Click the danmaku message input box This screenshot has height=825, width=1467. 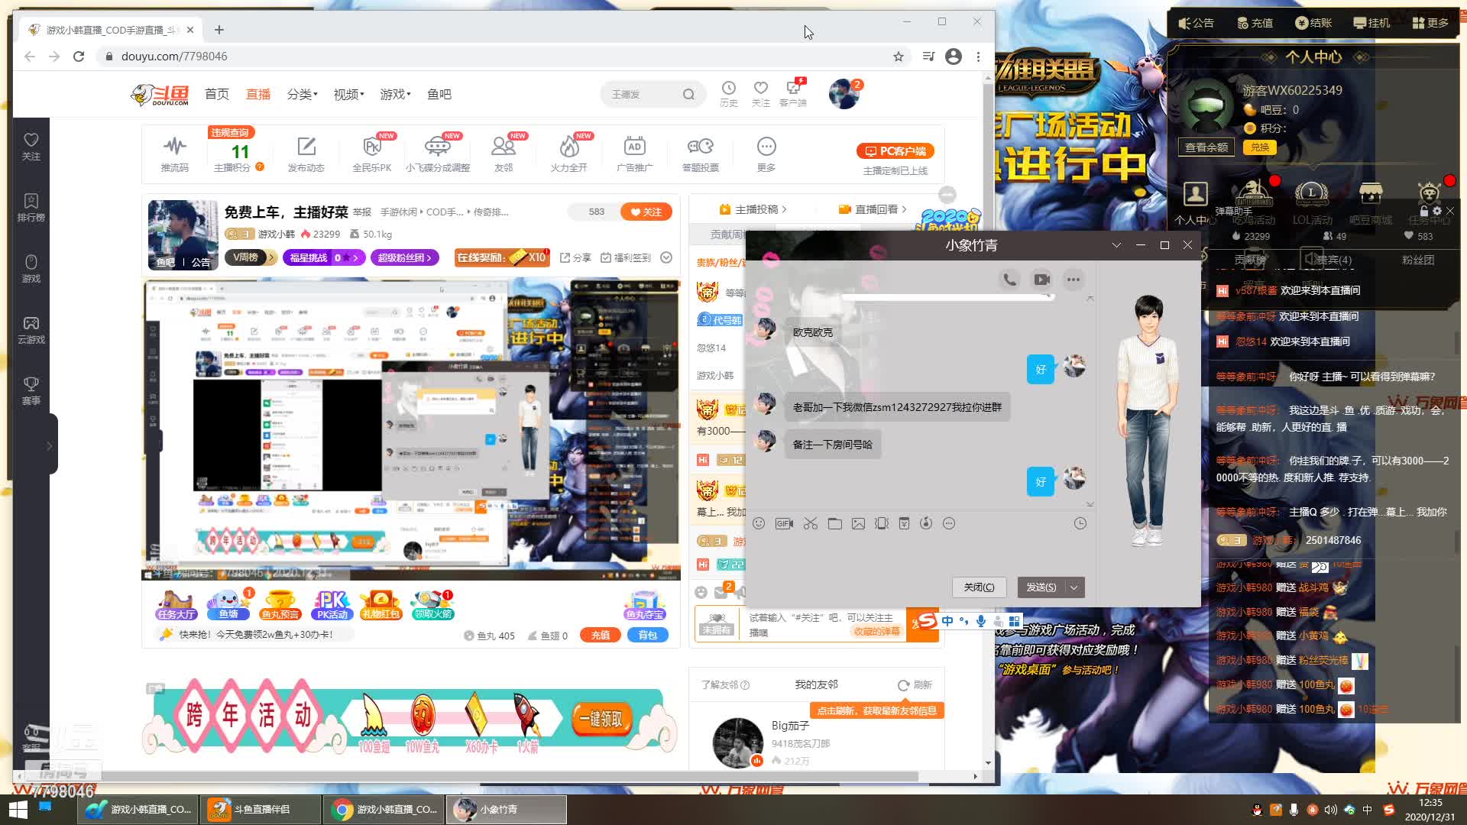click(x=821, y=624)
